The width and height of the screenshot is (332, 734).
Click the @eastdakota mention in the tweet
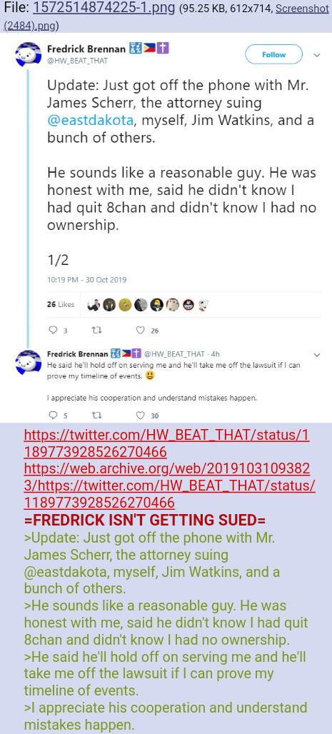[x=91, y=120]
